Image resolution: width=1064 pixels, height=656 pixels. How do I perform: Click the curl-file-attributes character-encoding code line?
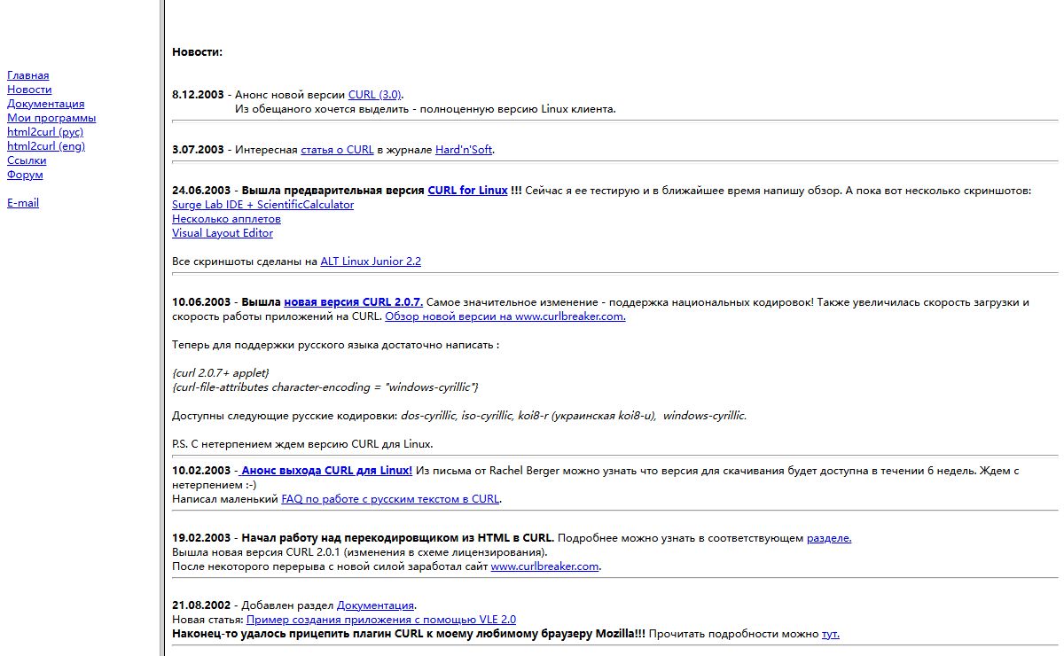pos(325,387)
